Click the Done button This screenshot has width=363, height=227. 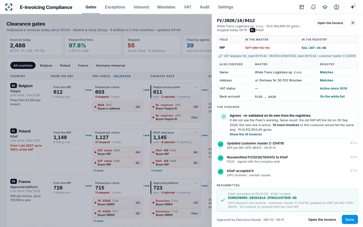pyautogui.click(x=350, y=219)
